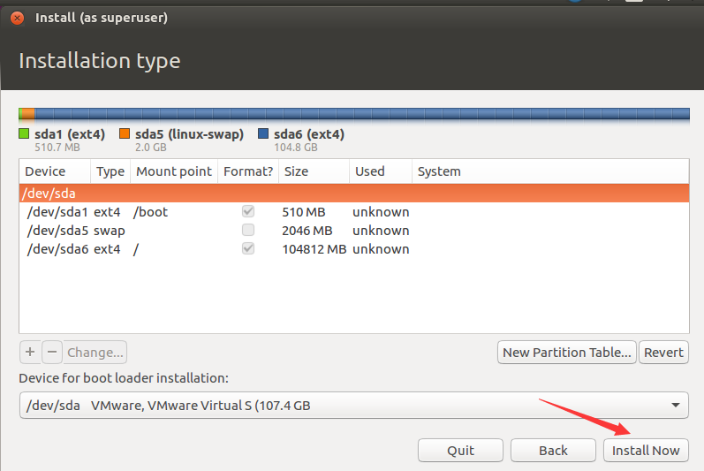Select the /dev/sda6 partition row
Viewport: 704px width, 471px height.
(x=354, y=248)
